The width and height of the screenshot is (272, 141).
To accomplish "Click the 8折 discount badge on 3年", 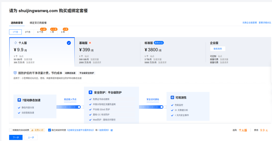I will [66, 29].
